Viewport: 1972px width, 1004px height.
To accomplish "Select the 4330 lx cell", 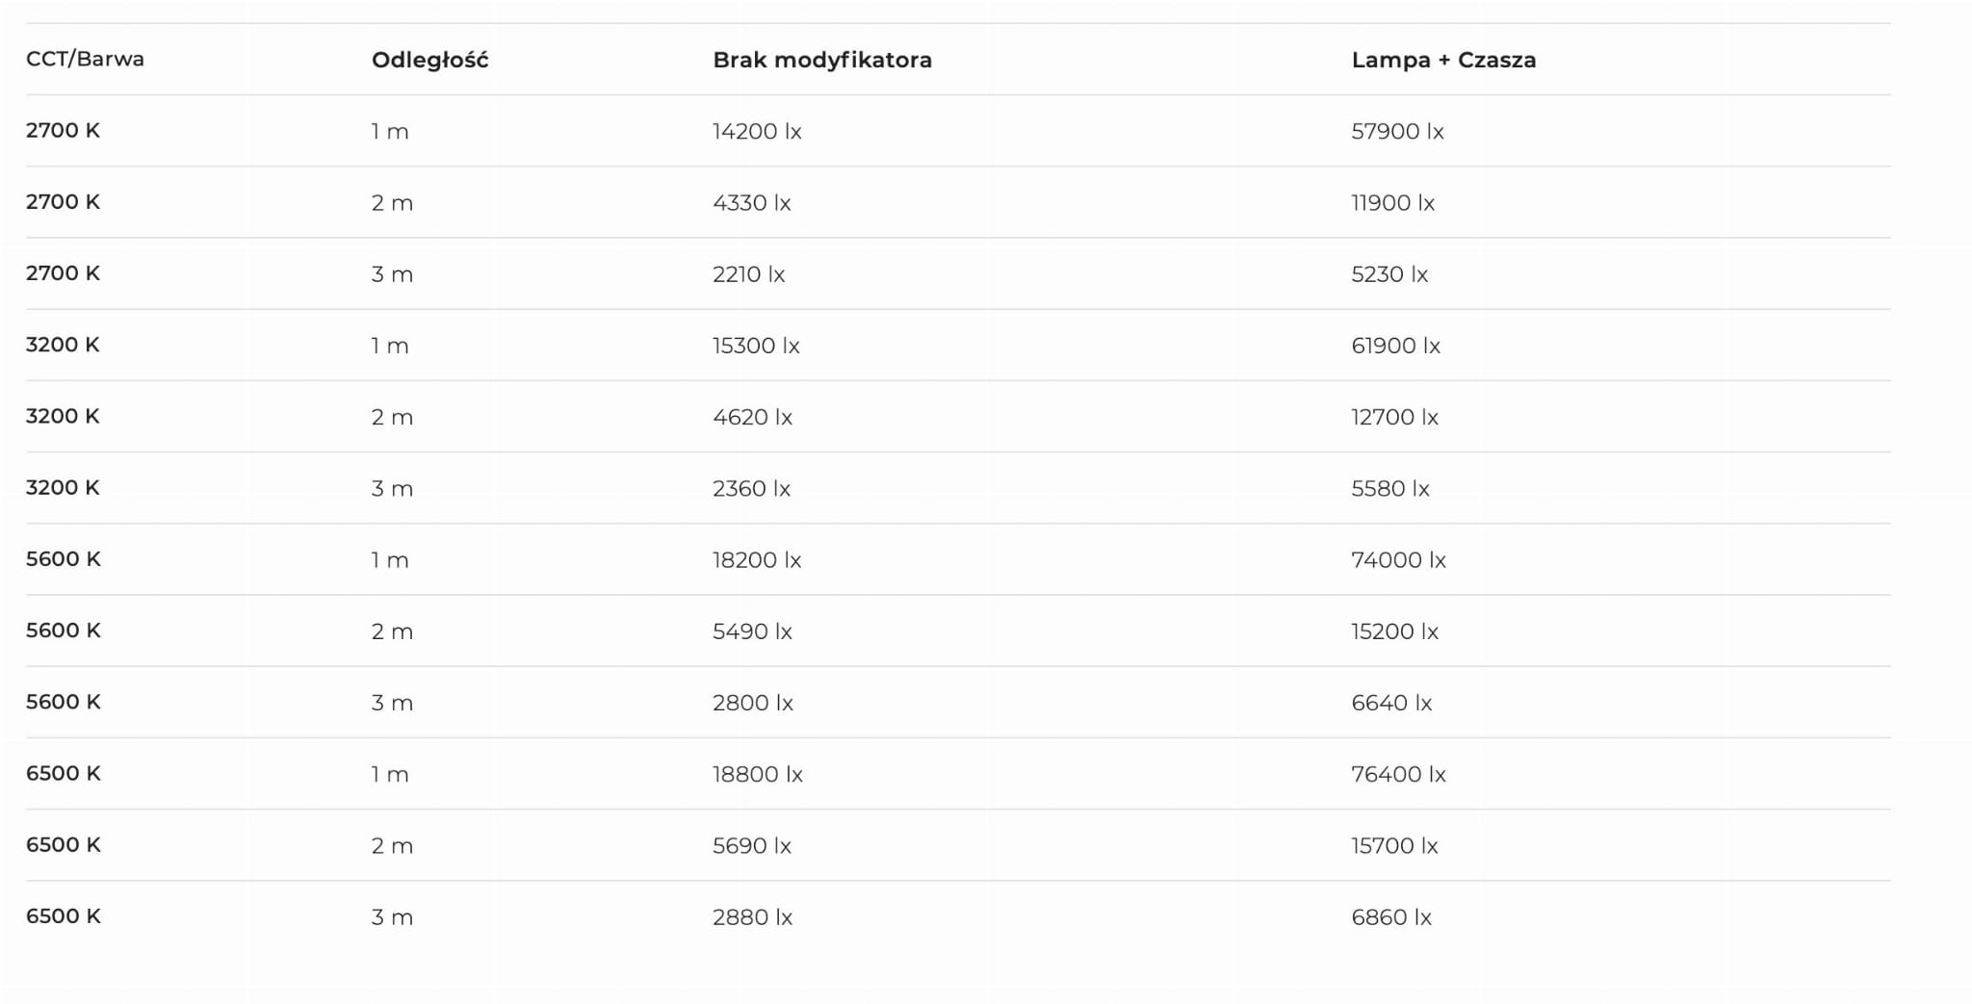I will click(752, 203).
